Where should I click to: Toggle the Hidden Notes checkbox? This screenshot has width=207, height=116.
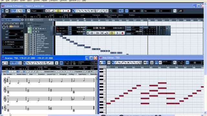pos(16,74)
